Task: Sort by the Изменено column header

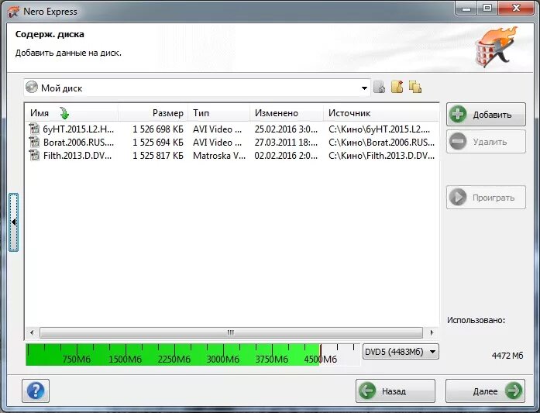Action: 287,113
